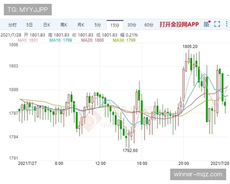Select the 5分 interval tab
The image size is (230, 184).
(x=97, y=25)
